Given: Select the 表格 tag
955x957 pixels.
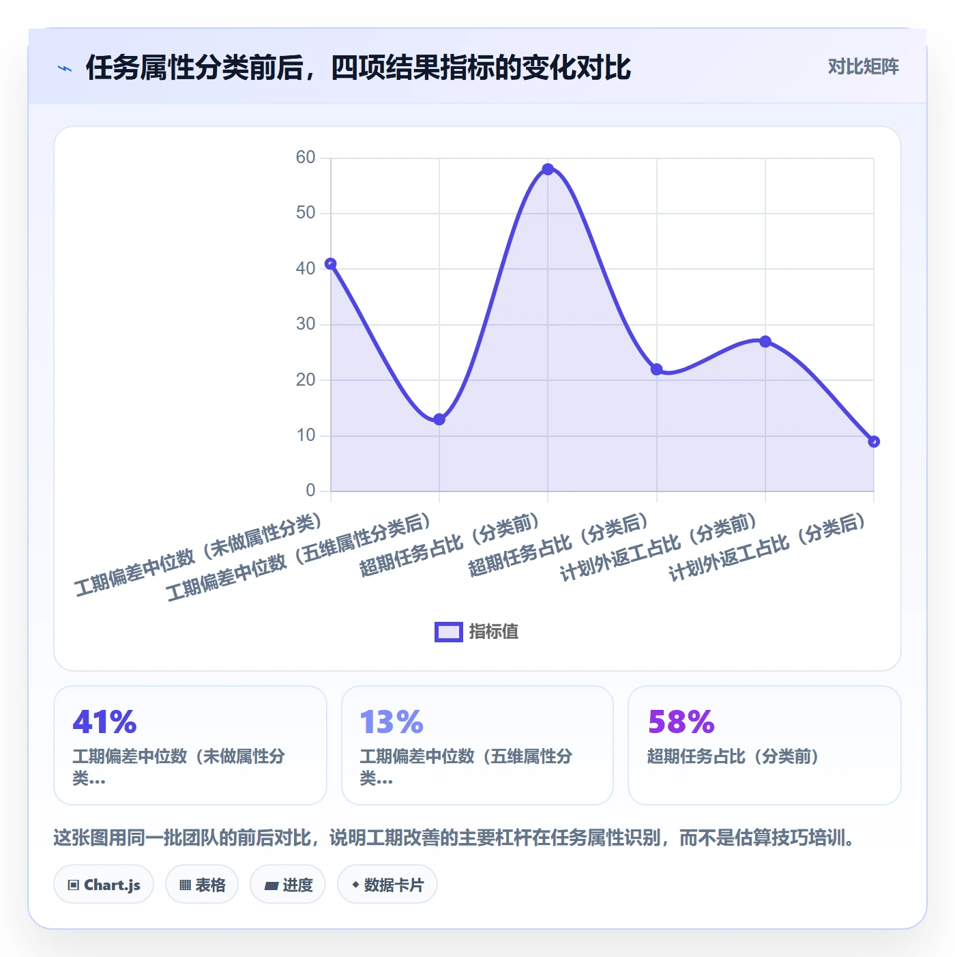Looking at the screenshot, I should (x=202, y=885).
